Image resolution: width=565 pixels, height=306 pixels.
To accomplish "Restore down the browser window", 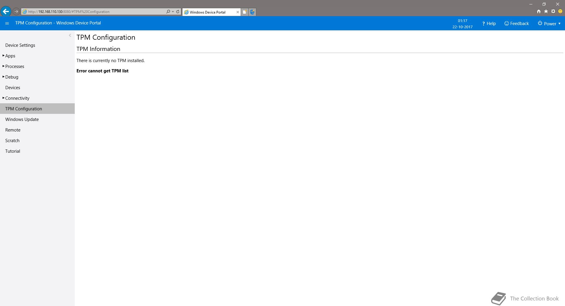I will point(544,4).
